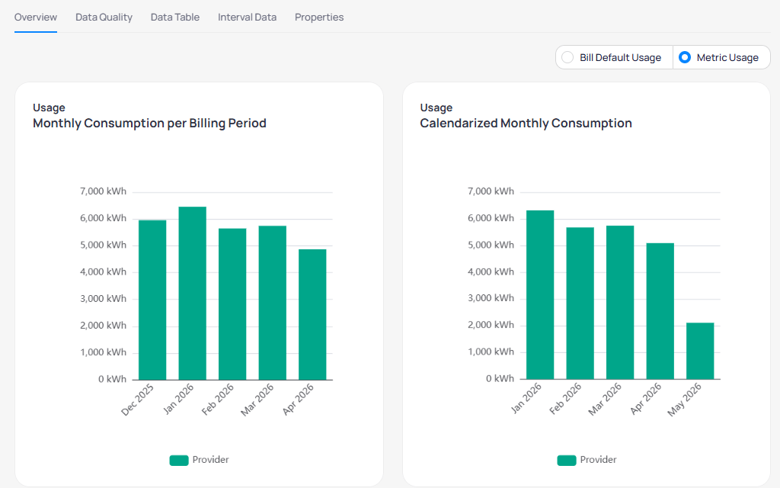Click Provider legend label under calendarized chart
Screen dimensions: 780x488
click(598, 460)
